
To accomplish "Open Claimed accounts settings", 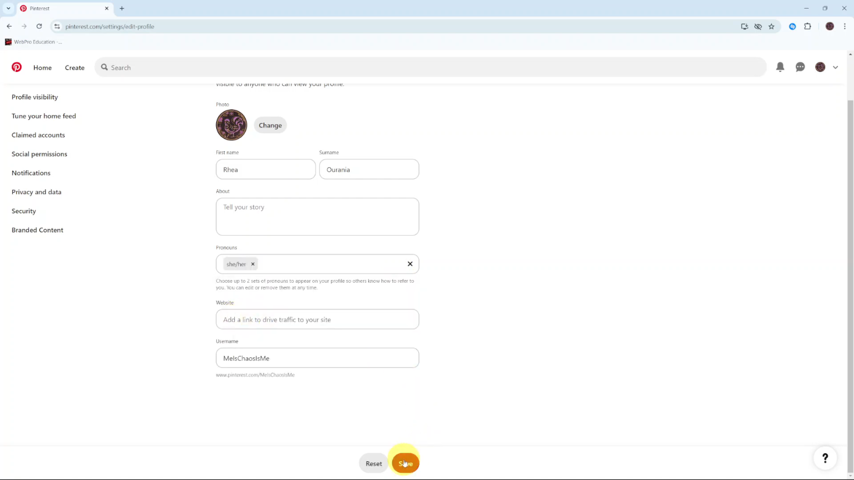I will pyautogui.click(x=38, y=135).
